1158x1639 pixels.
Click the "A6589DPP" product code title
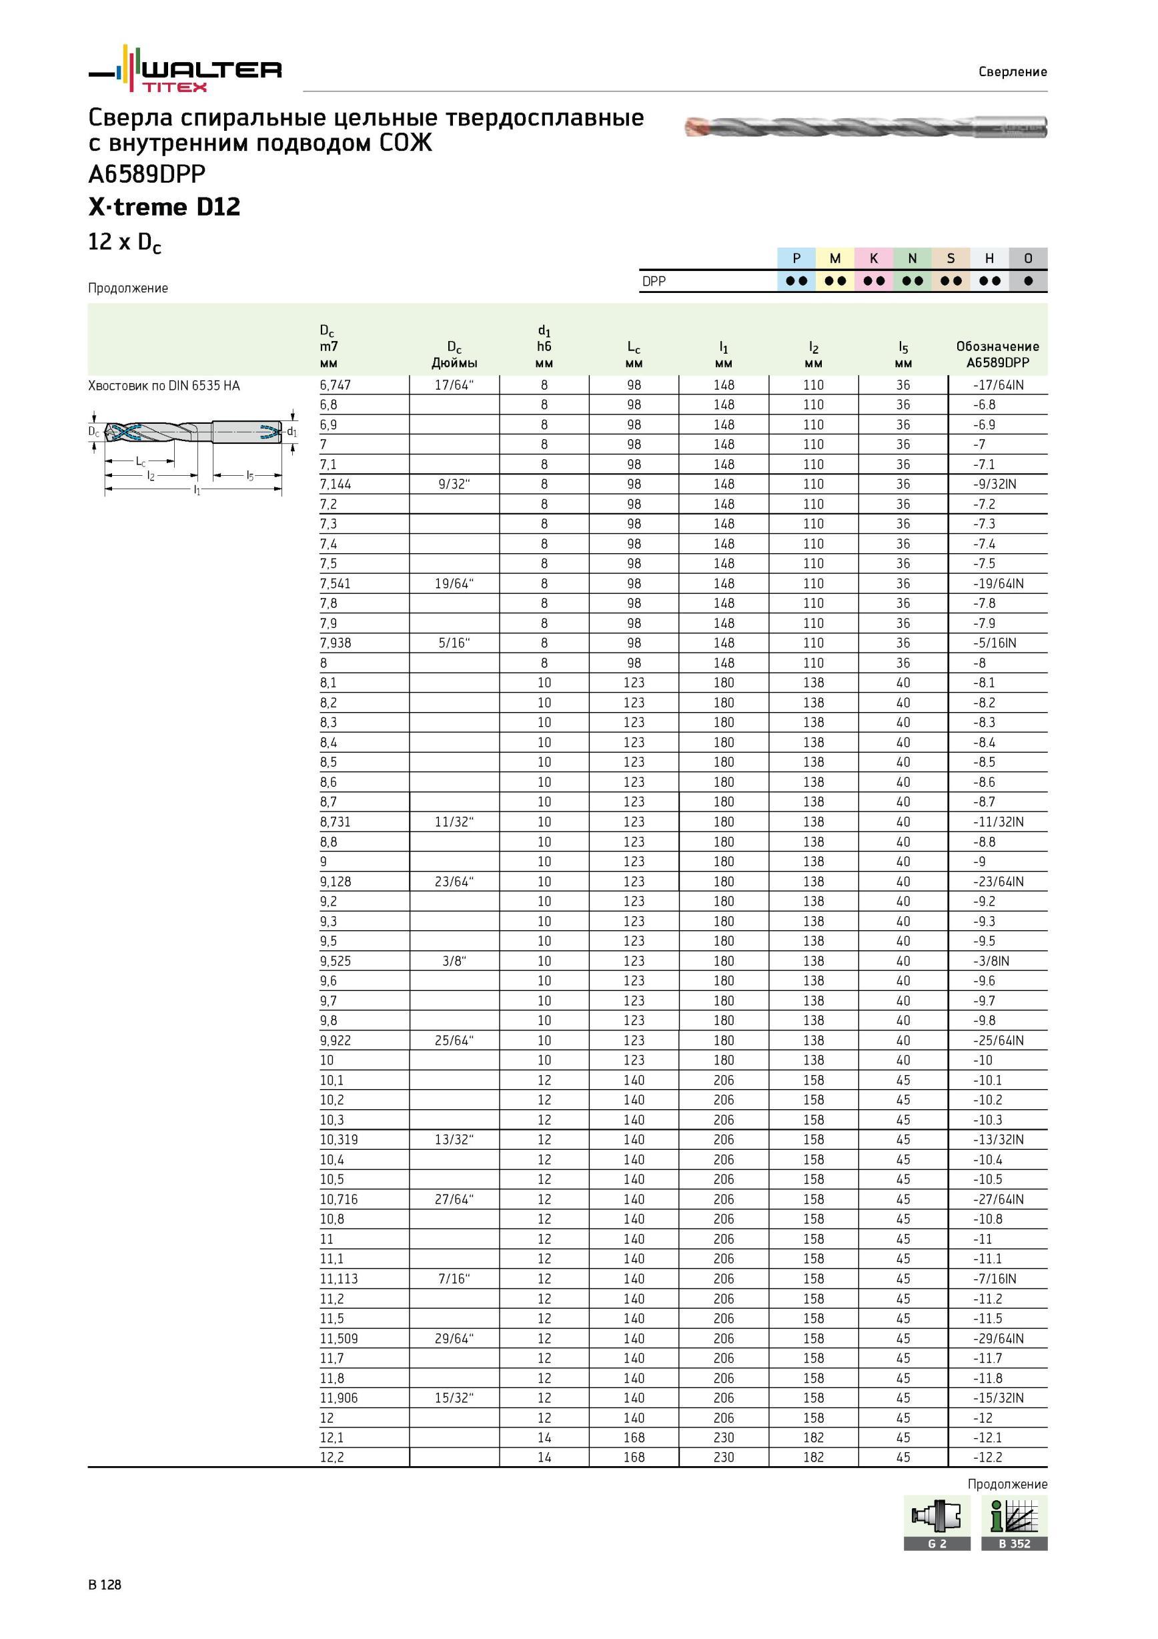tap(147, 174)
